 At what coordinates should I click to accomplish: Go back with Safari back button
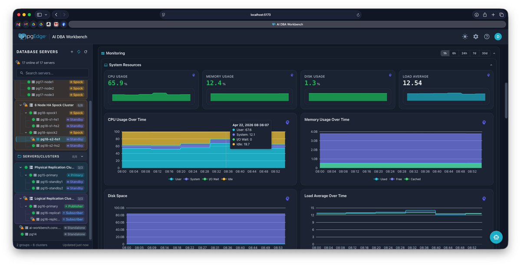click(56, 15)
